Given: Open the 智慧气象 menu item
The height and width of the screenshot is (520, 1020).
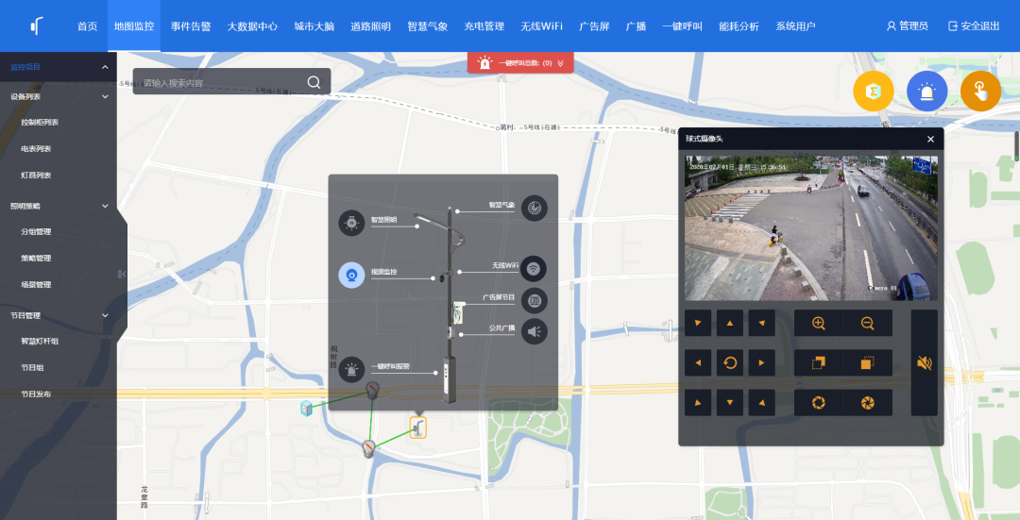Looking at the screenshot, I should 428,26.
